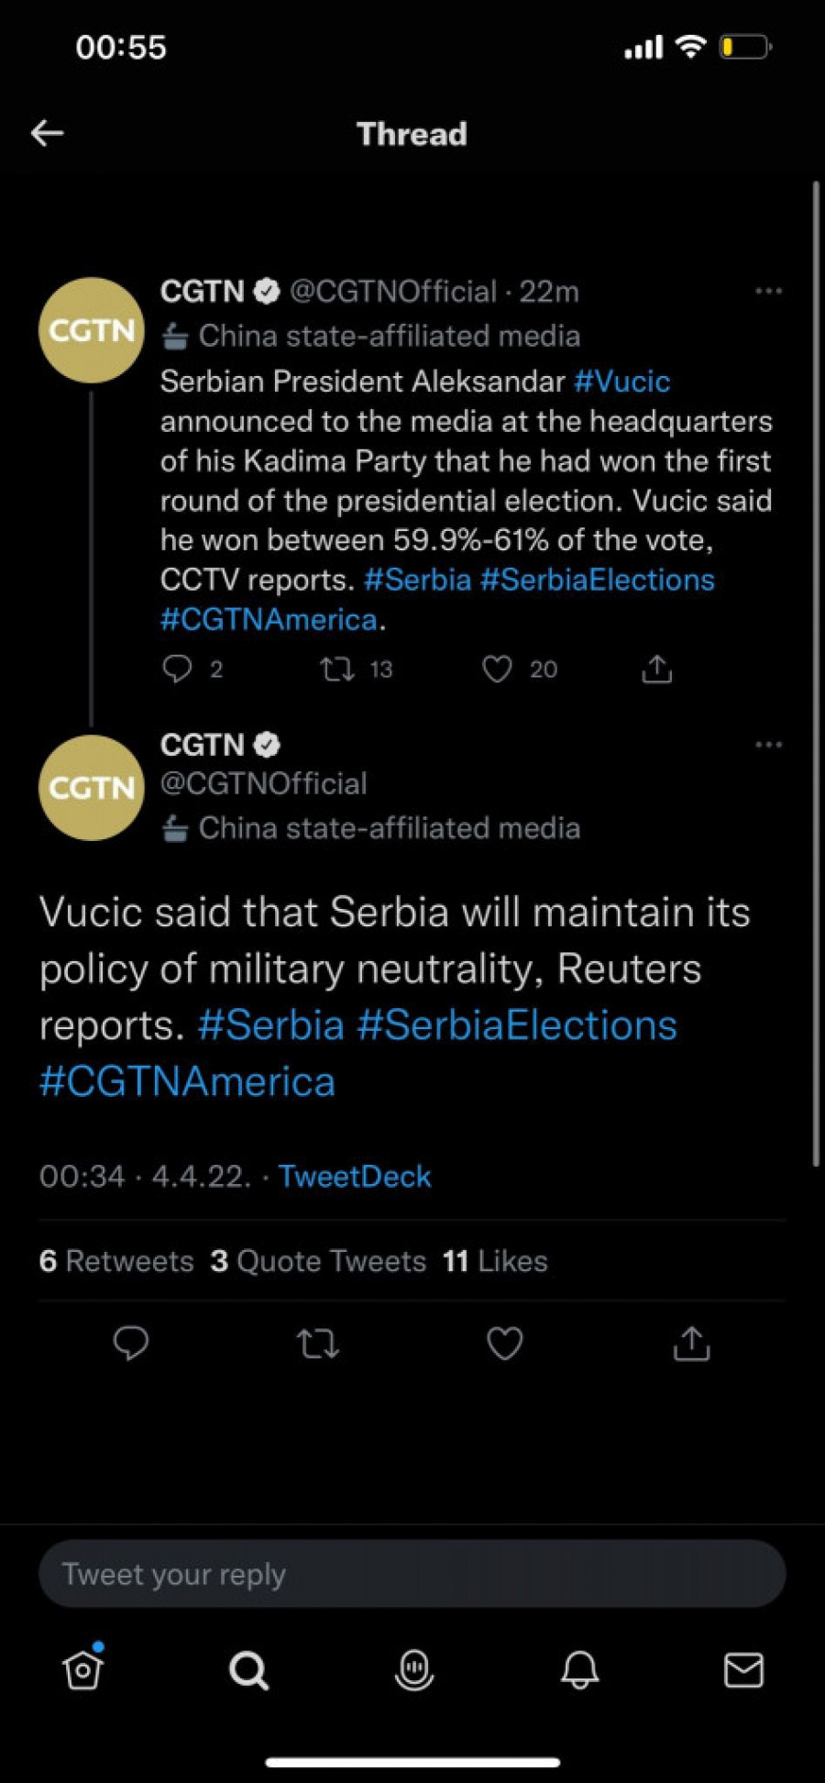Viewport: 825px width, 1783px height.
Task: Open the TweetDeck source link
Action: coord(355,1177)
